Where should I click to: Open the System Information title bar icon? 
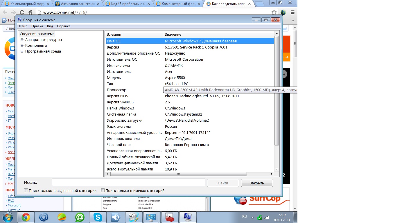click(x=19, y=20)
